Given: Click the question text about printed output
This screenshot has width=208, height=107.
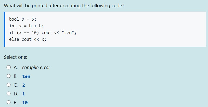Looking at the screenshot, I should (x=64, y=6).
